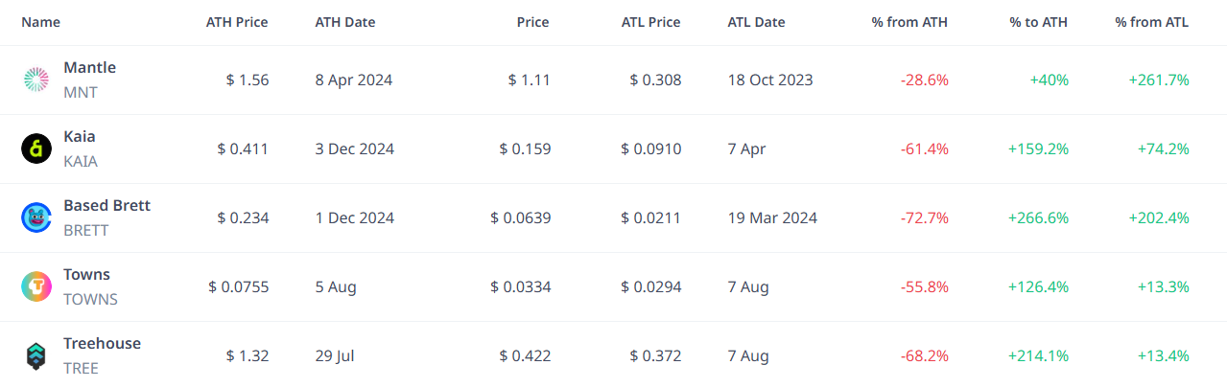Click the Towns coin logo icon

tap(35, 287)
